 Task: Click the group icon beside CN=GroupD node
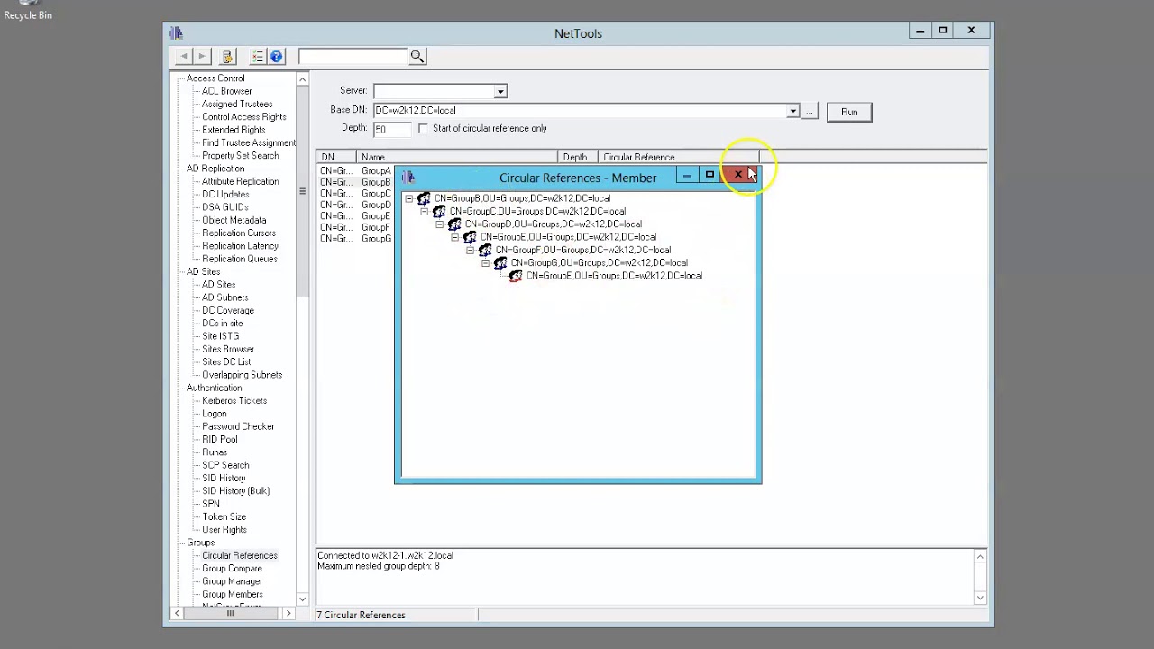(454, 224)
